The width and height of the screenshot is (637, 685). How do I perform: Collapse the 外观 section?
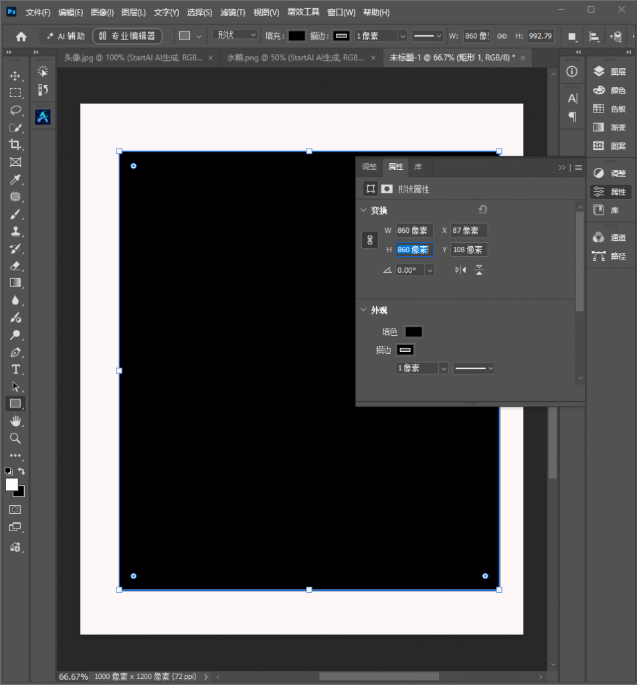click(x=363, y=310)
